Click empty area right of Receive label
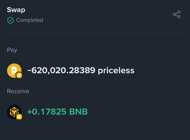The image size is (190, 140). pos(106,91)
